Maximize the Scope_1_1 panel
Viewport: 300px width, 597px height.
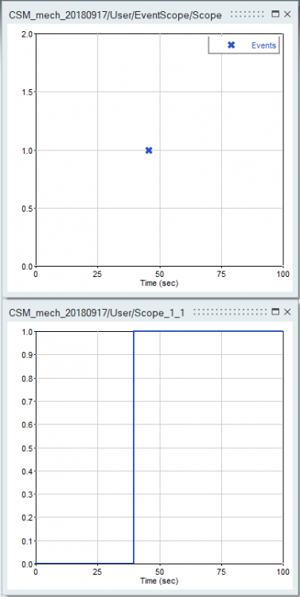tap(276, 312)
